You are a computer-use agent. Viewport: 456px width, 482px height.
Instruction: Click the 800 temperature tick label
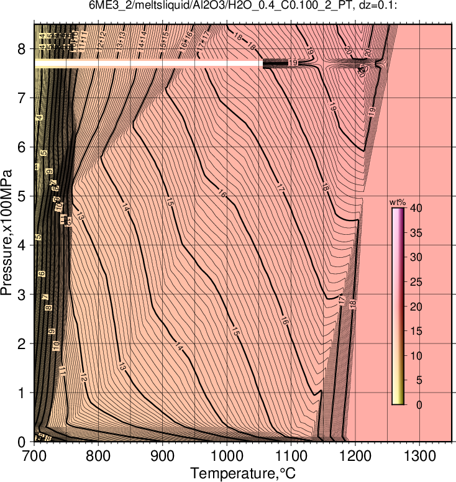coord(98,456)
